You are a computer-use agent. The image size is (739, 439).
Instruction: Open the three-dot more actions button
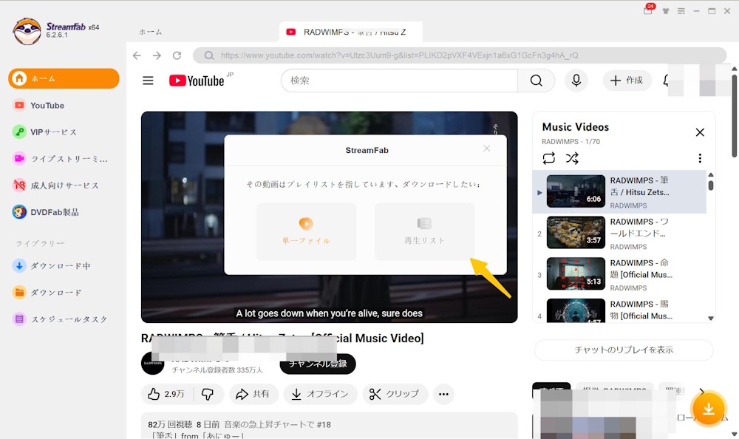click(443, 394)
